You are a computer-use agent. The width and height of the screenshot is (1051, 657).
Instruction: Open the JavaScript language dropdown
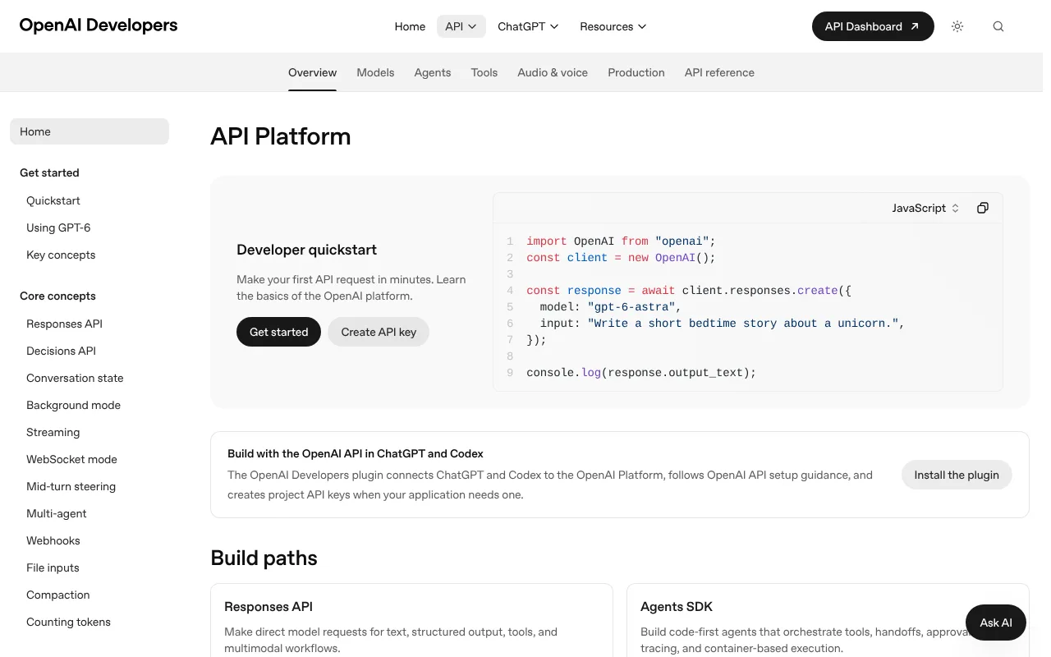pyautogui.click(x=925, y=208)
